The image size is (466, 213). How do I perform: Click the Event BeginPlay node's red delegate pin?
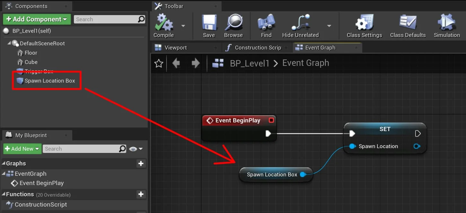(x=271, y=120)
